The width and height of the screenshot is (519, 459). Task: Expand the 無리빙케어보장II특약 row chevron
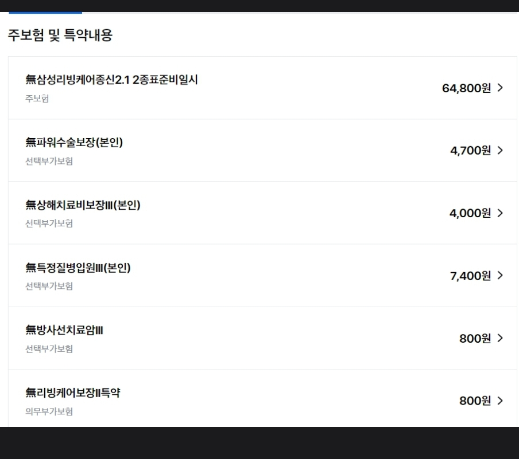pos(499,401)
